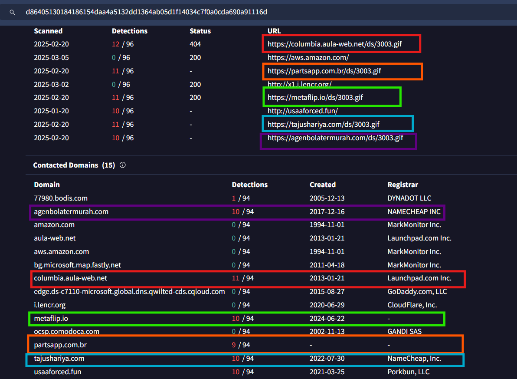517x379 pixels.
Task: Open the https://aws.amazon.com/ URL
Action: (x=308, y=57)
